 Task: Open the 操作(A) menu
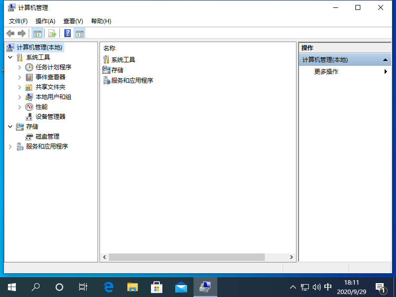click(x=46, y=21)
